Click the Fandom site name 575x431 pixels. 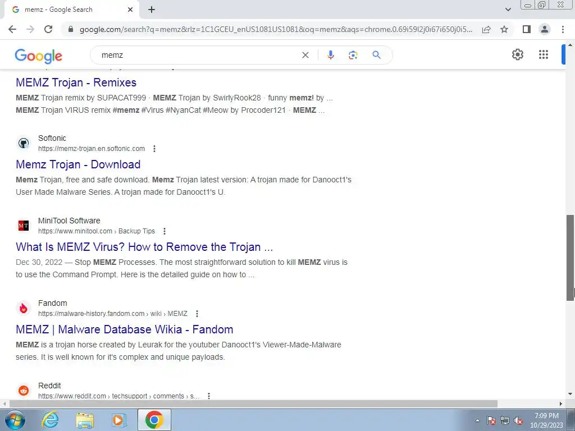coord(52,303)
